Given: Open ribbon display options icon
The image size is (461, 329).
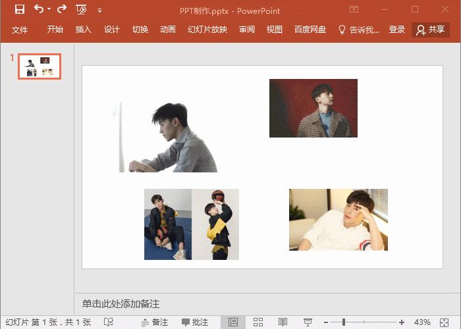Looking at the screenshot, I should (x=354, y=9).
